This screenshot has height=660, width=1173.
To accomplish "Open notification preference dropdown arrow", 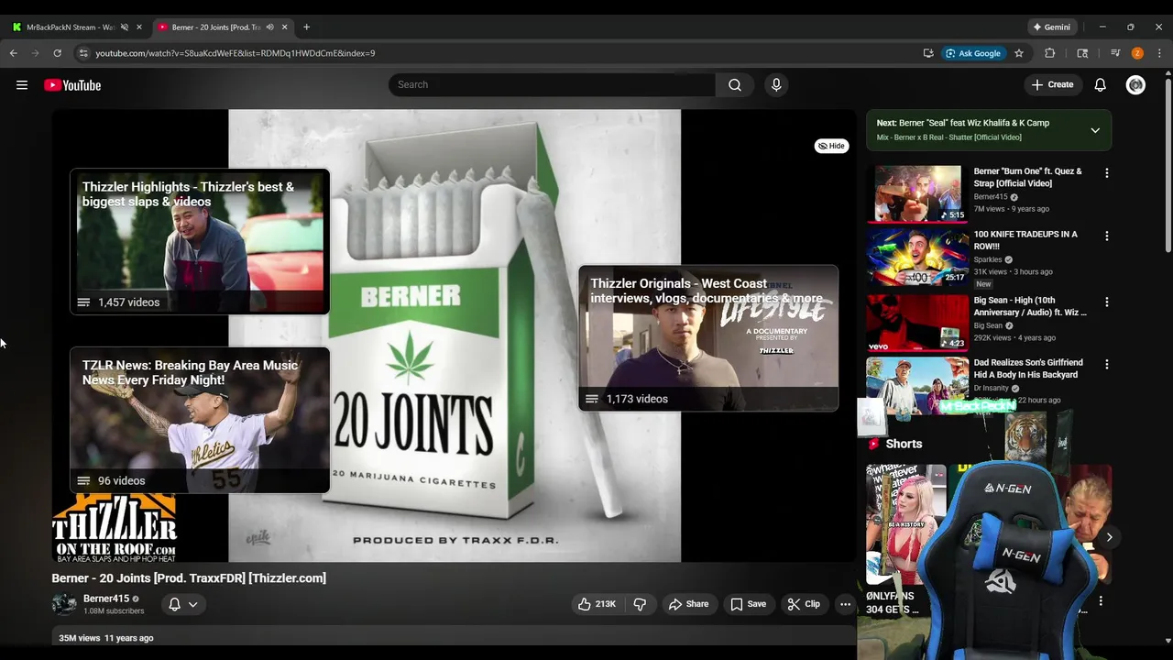I will (192, 604).
